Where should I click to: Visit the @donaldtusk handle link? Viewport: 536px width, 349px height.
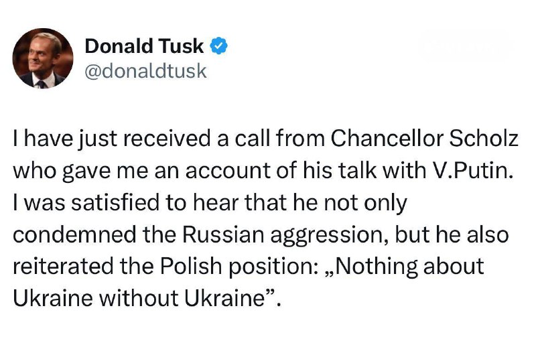pos(145,71)
